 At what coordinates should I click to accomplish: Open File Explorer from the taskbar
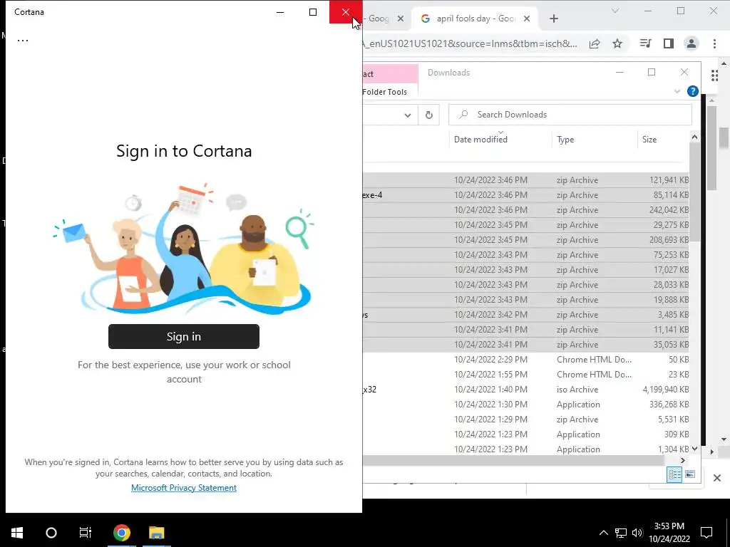pyautogui.click(x=157, y=533)
